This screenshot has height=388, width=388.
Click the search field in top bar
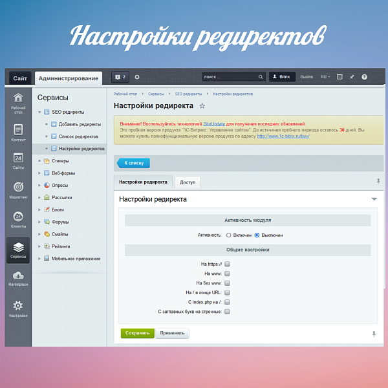[230, 77]
